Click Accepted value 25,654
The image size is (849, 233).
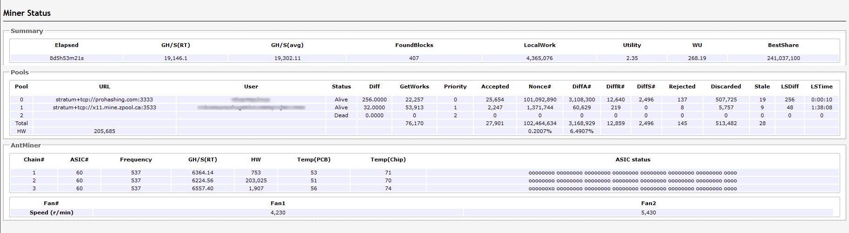pos(495,100)
